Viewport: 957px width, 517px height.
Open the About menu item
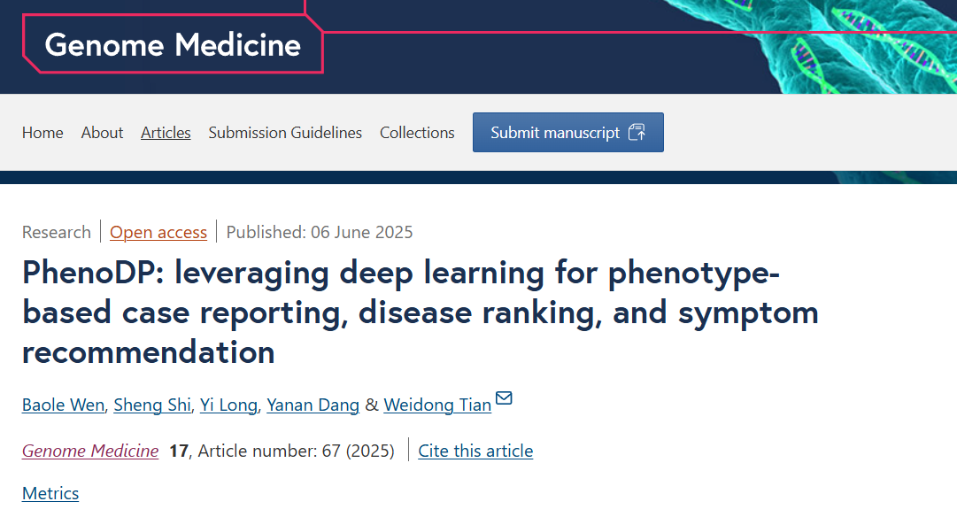tap(102, 133)
